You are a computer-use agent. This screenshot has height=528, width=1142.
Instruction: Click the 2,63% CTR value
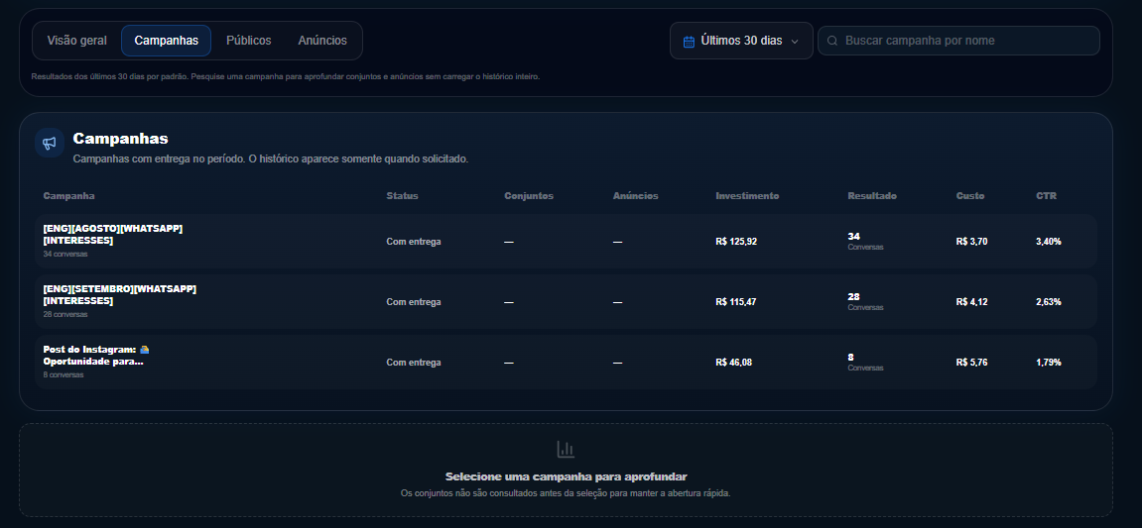coord(1049,302)
